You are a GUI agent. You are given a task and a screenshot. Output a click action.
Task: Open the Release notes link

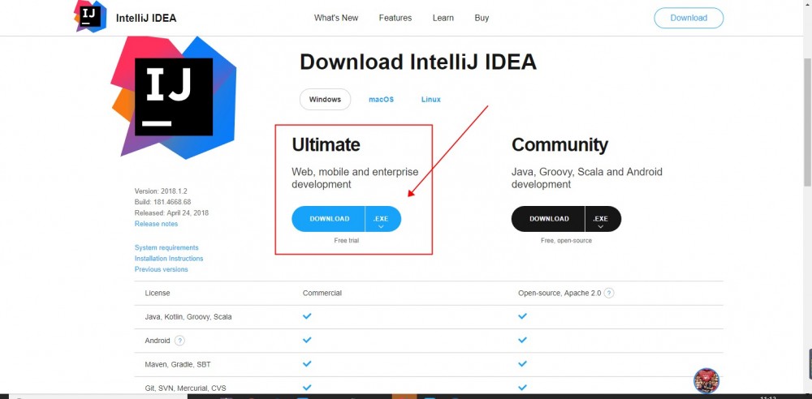pos(156,224)
